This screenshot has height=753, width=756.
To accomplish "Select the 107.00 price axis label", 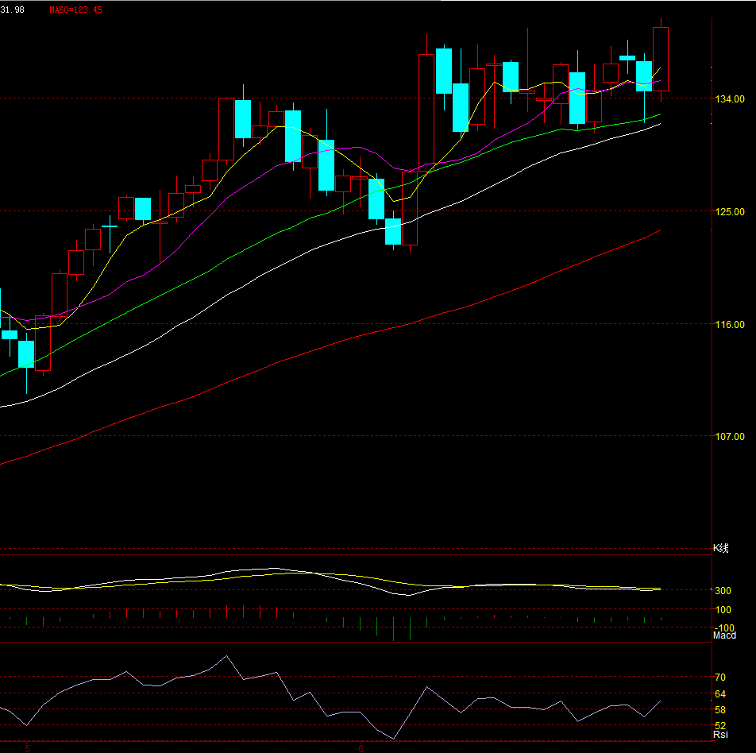I will (x=730, y=437).
